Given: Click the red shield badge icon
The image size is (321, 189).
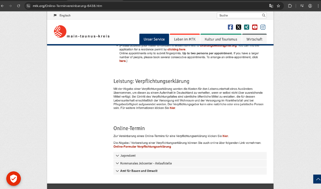Looking at the screenshot, I should click(14, 179).
